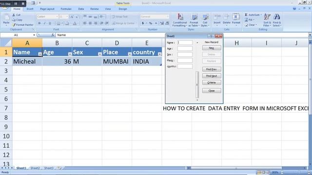Click the Excel Help icon
Screen dimensions: 312x175
tap(294, 9)
